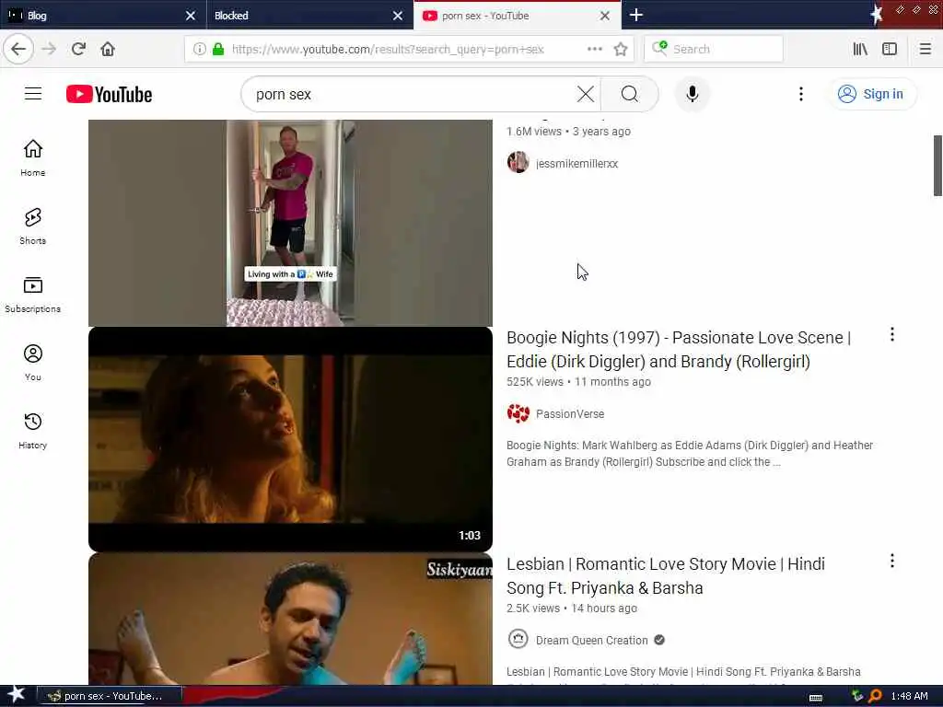Viewport: 943px width, 707px height.
Task: Toggle the YouTube guide hamburger menu
Action: click(33, 94)
